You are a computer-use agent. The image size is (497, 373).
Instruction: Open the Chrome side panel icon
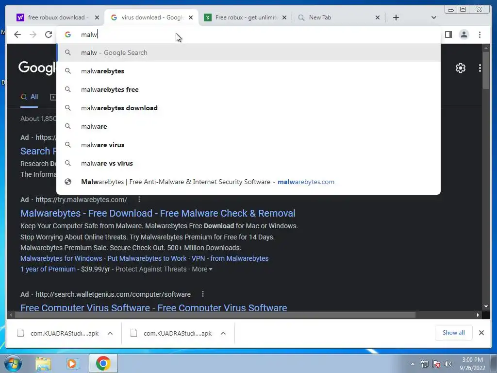(x=448, y=34)
